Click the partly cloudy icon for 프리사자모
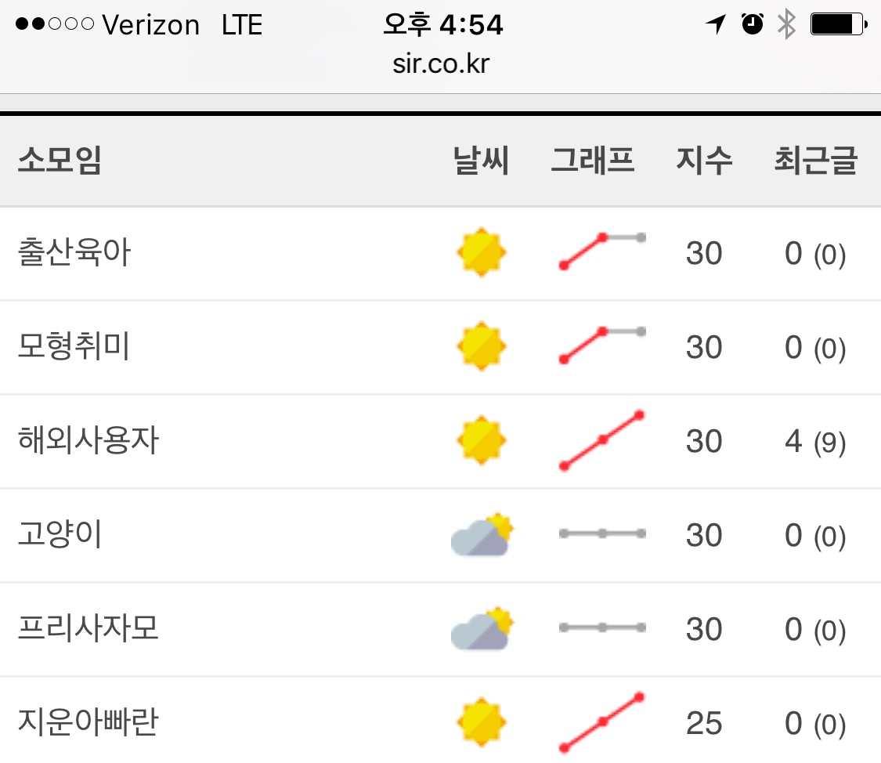 click(482, 629)
